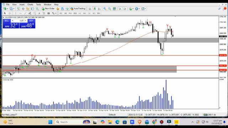Screen dimensions: 228x128
Task: Click the BUY one-click trading button
Action: click(31, 21)
